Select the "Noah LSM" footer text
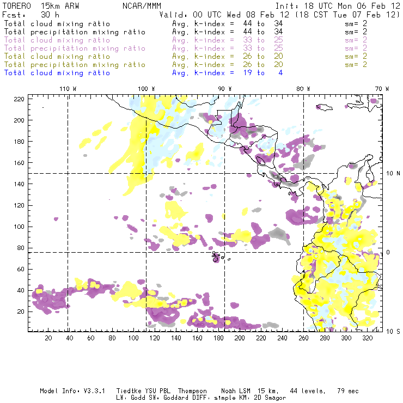The width and height of the screenshot is (403, 403). click(236, 391)
